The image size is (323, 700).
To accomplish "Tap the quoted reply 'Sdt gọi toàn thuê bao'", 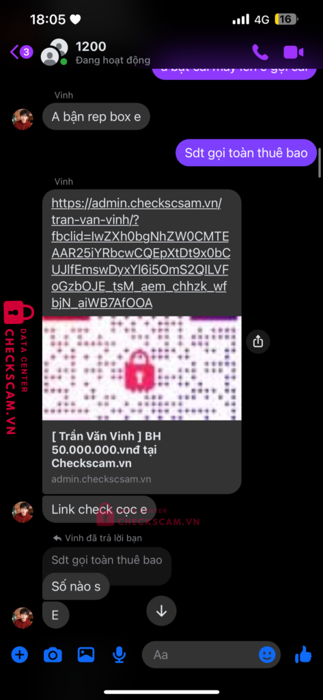I will tap(107, 560).
